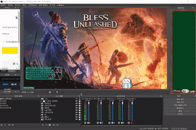Click the 마이크/Aux 3 volume fader
The height and width of the screenshot is (130, 196).
[113, 103]
